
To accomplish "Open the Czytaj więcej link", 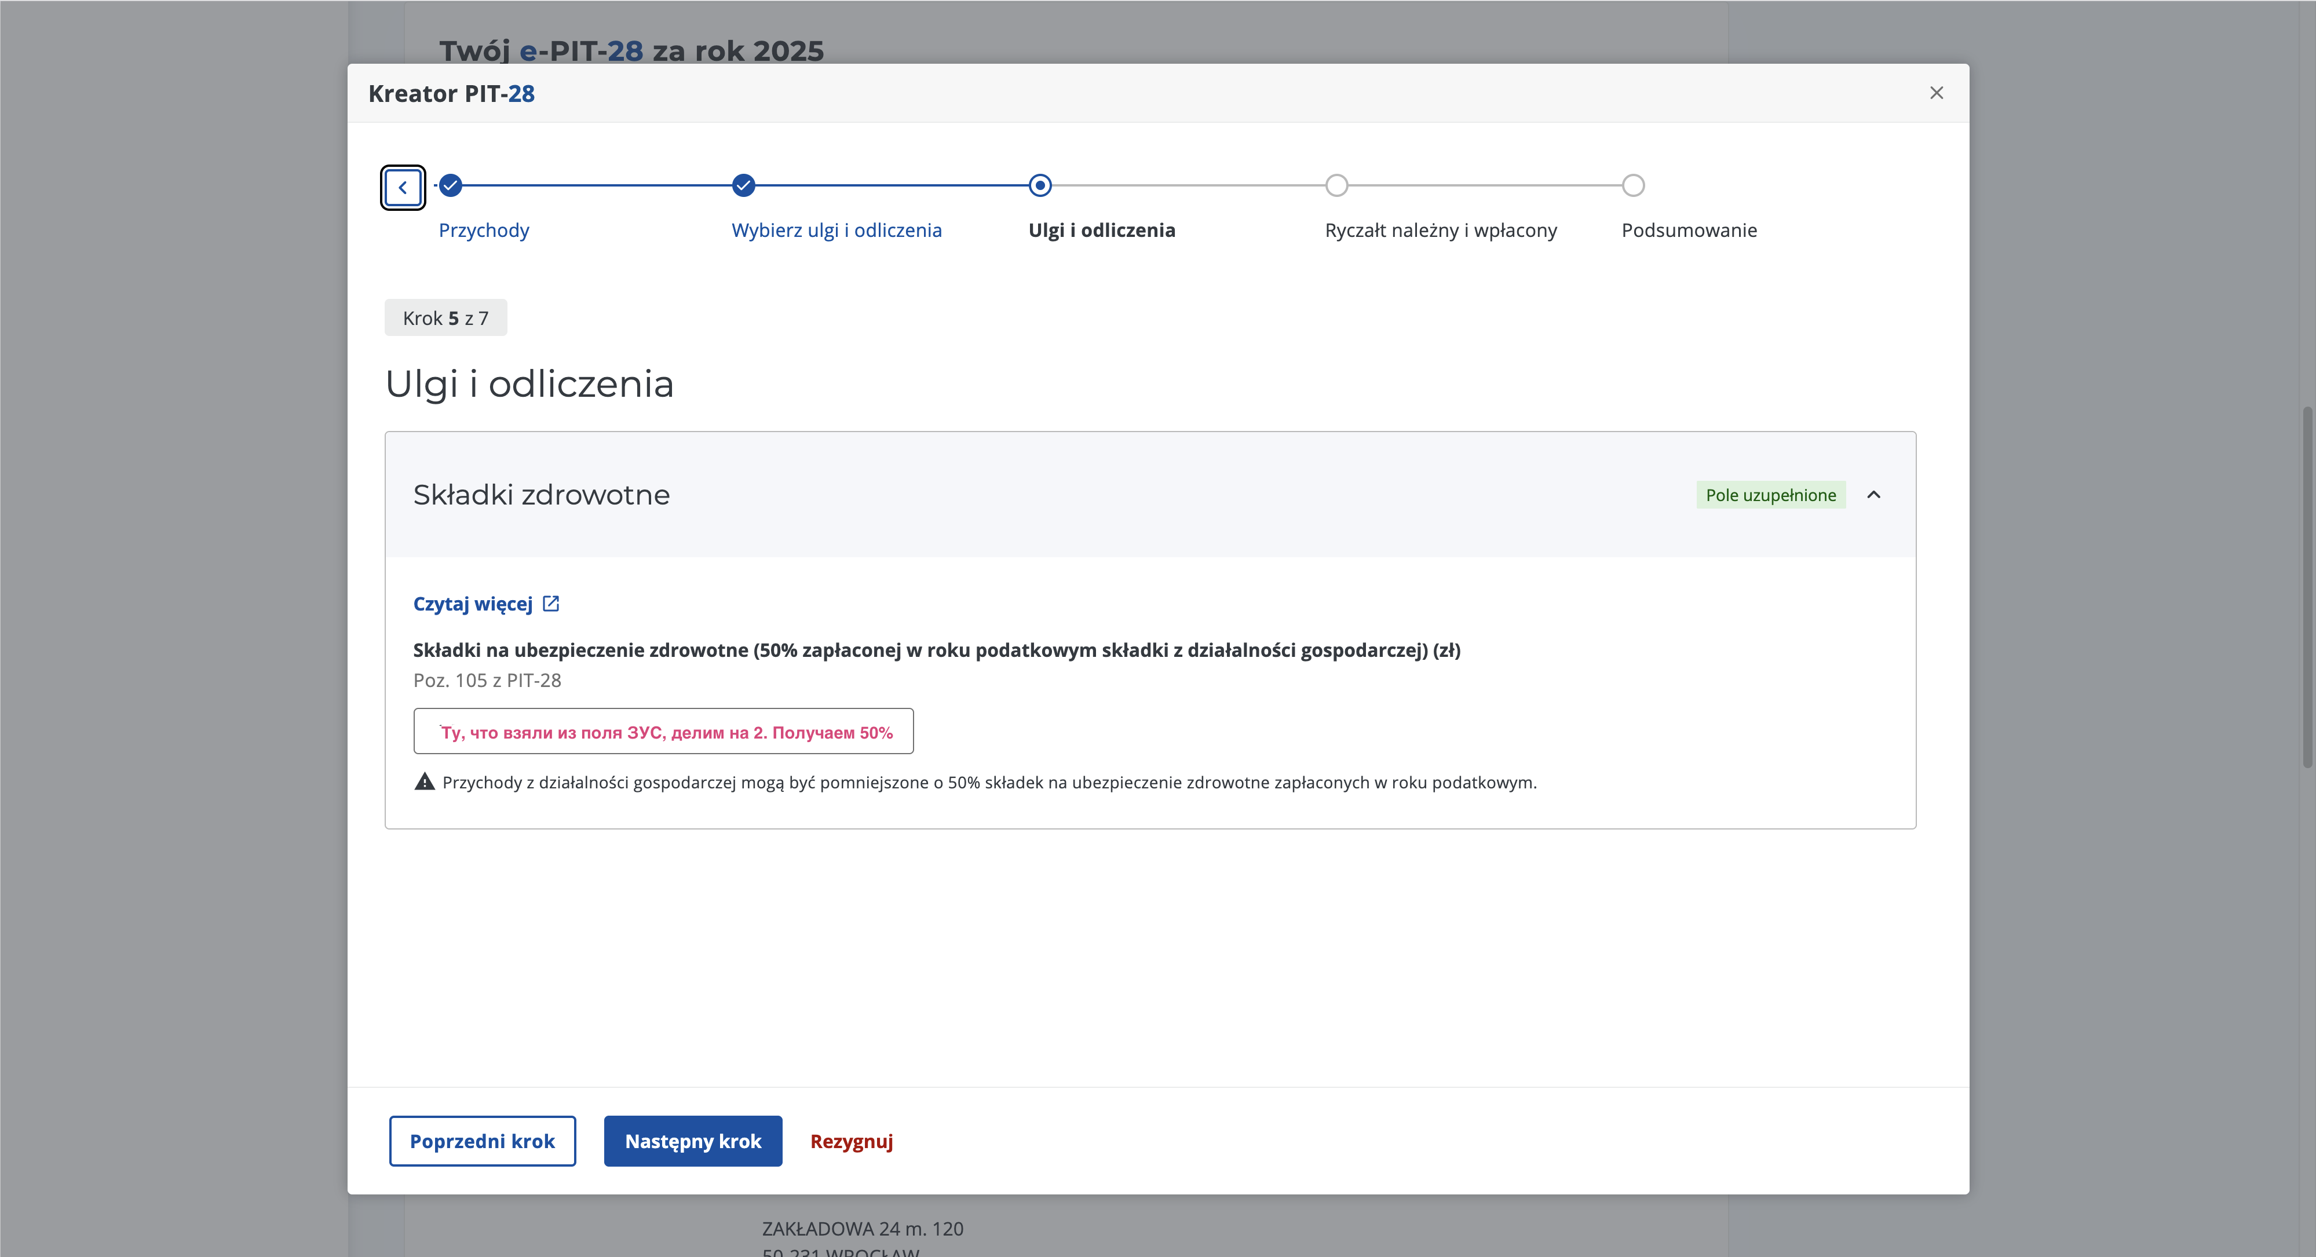I will click(473, 604).
